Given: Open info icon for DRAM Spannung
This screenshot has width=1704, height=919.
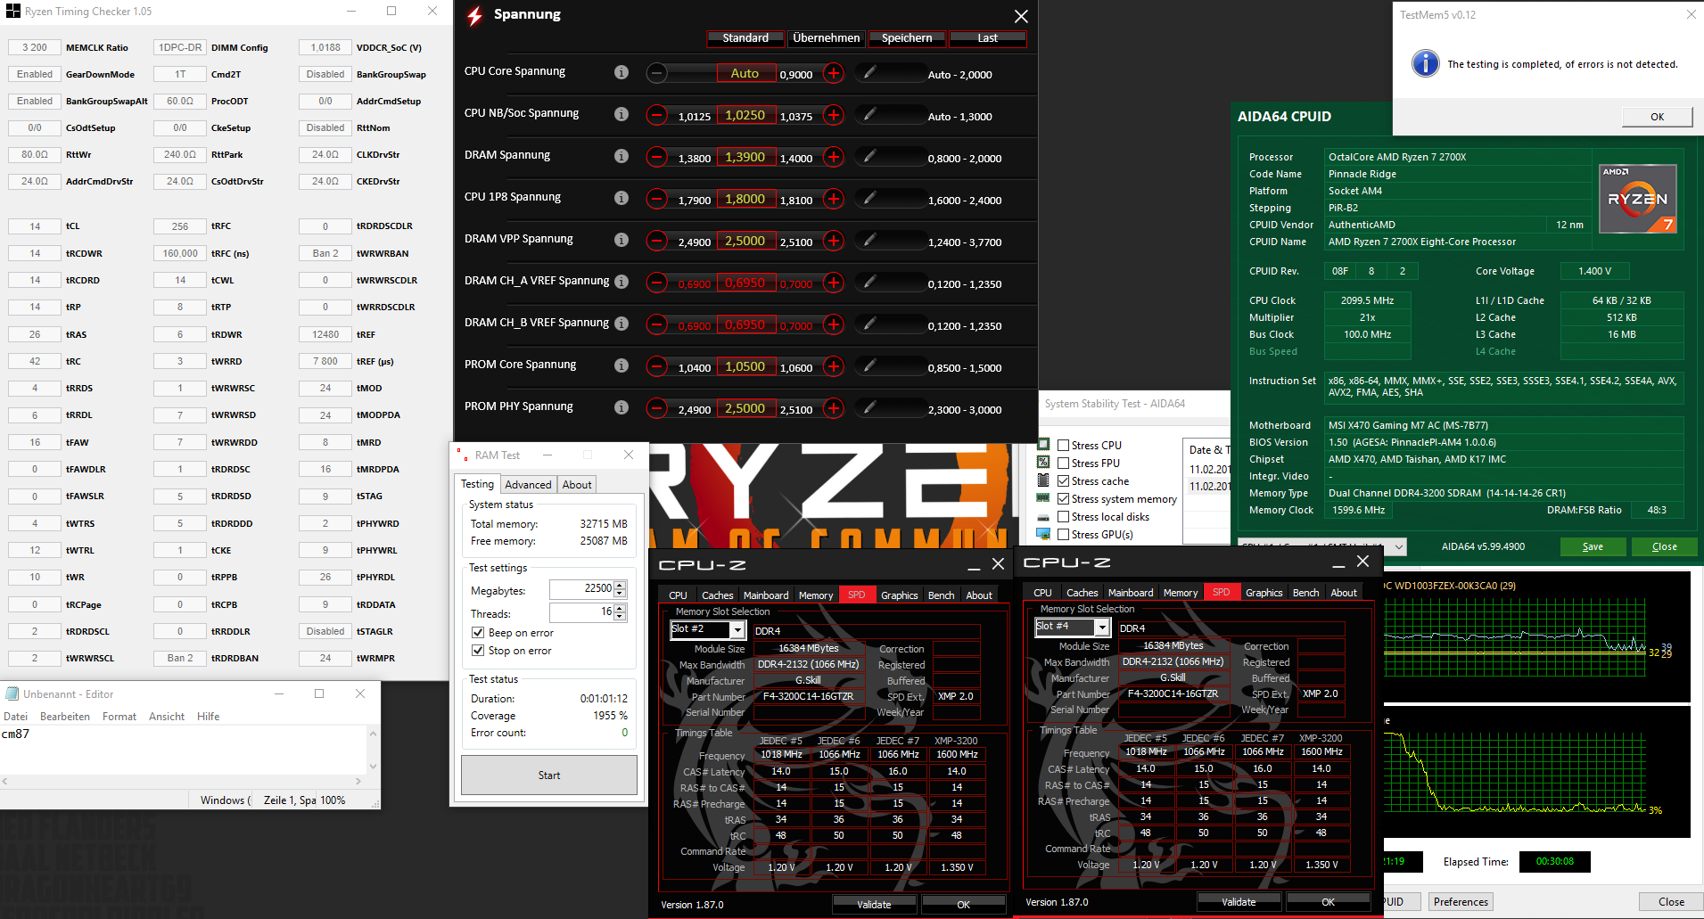Looking at the screenshot, I should [x=622, y=156].
